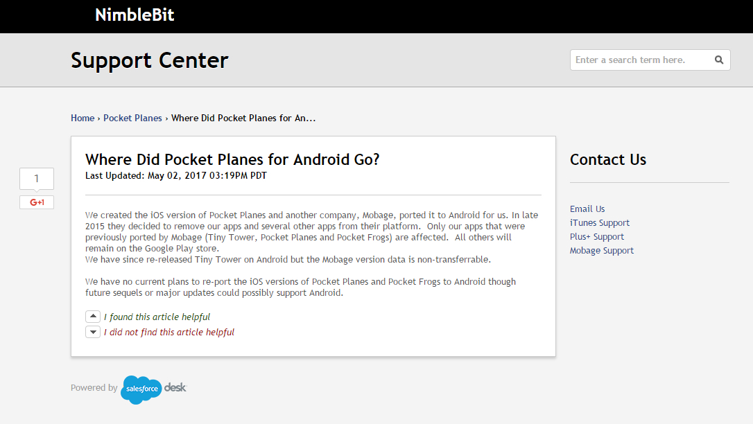The height and width of the screenshot is (424, 753).
Task: Click the 'Powered by' footer text
Action: tap(94, 387)
